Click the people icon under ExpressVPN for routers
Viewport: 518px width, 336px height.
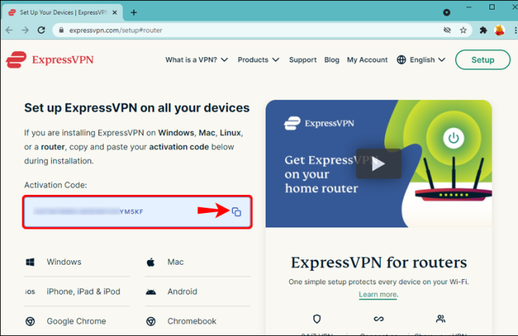[441, 319]
